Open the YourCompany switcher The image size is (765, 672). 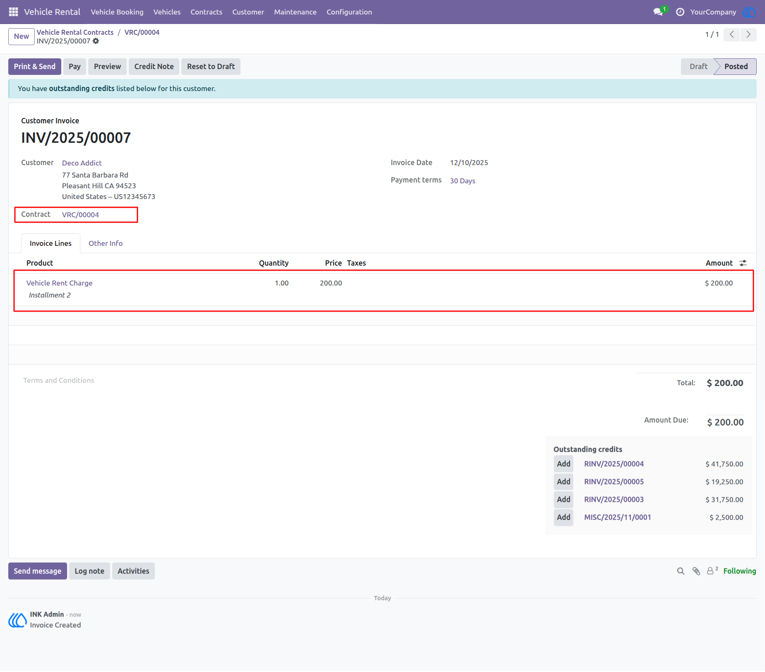(713, 12)
